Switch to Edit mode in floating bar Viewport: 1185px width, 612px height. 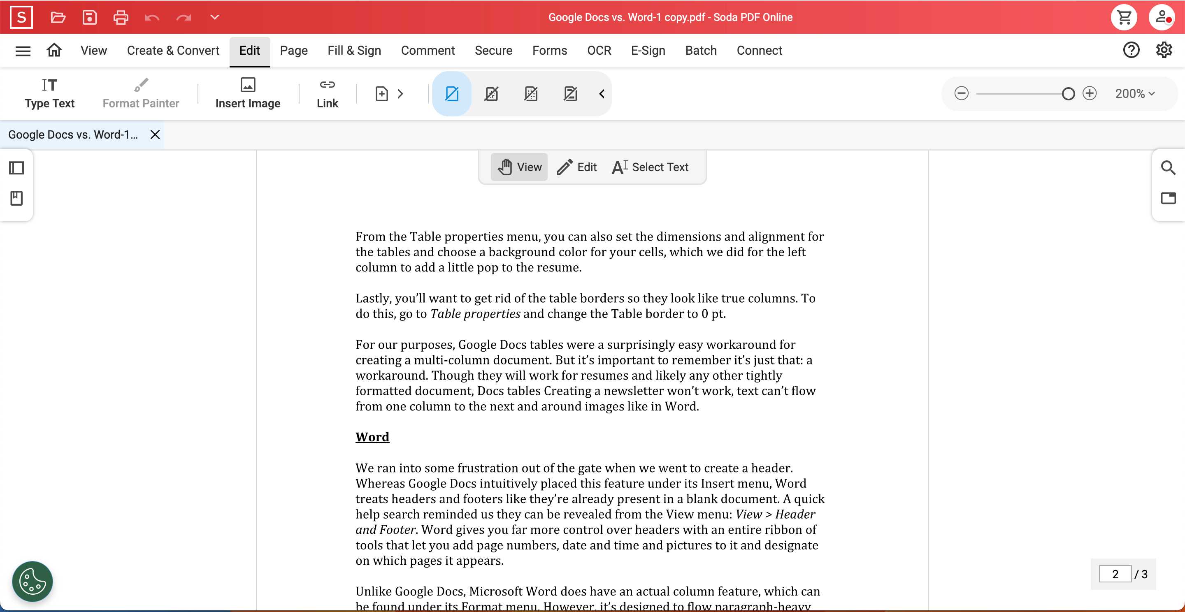[576, 167]
